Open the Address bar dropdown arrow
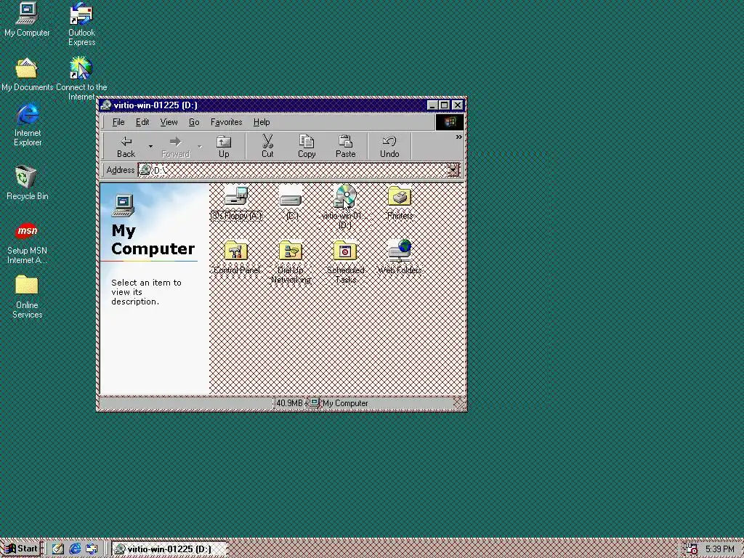 click(454, 170)
